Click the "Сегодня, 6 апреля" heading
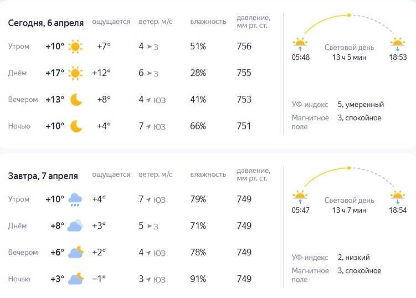This screenshot has width=416, height=298. [x=46, y=23]
